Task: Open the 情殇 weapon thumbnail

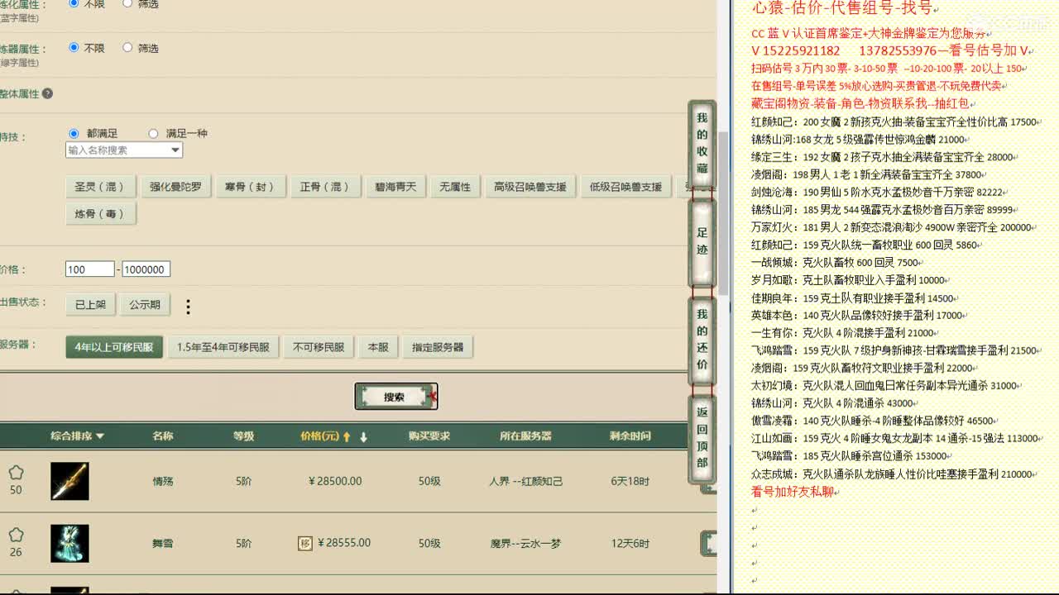Action: (x=69, y=481)
